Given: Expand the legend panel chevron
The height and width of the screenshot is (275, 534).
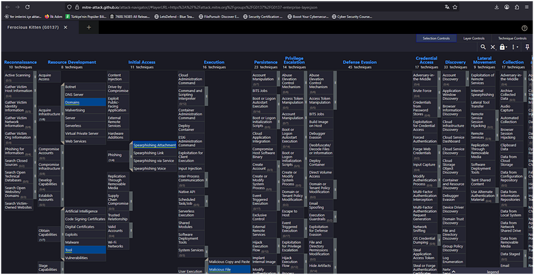Looking at the screenshot, I should click(x=453, y=272).
